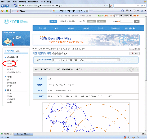Click the Tools gear icon in browser toolbar
Image resolution: width=147 pixels, height=139 pixels.
pyautogui.click(x=142, y=11)
